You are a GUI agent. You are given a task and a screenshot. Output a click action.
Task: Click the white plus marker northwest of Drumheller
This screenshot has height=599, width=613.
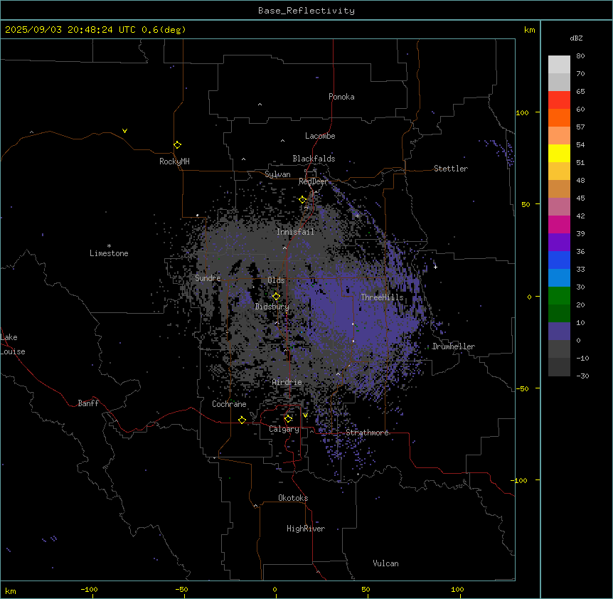(435, 267)
